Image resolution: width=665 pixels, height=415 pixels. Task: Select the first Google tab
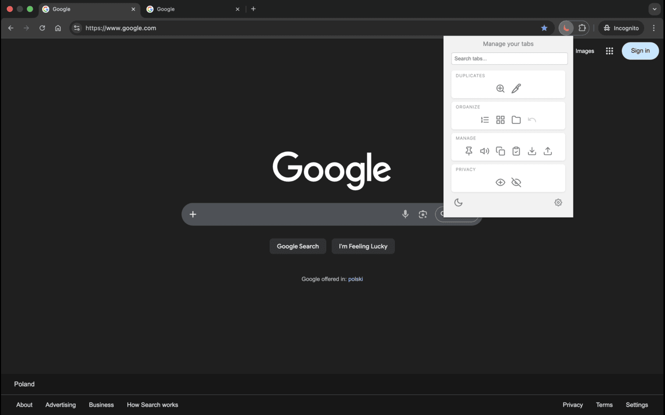(x=88, y=9)
